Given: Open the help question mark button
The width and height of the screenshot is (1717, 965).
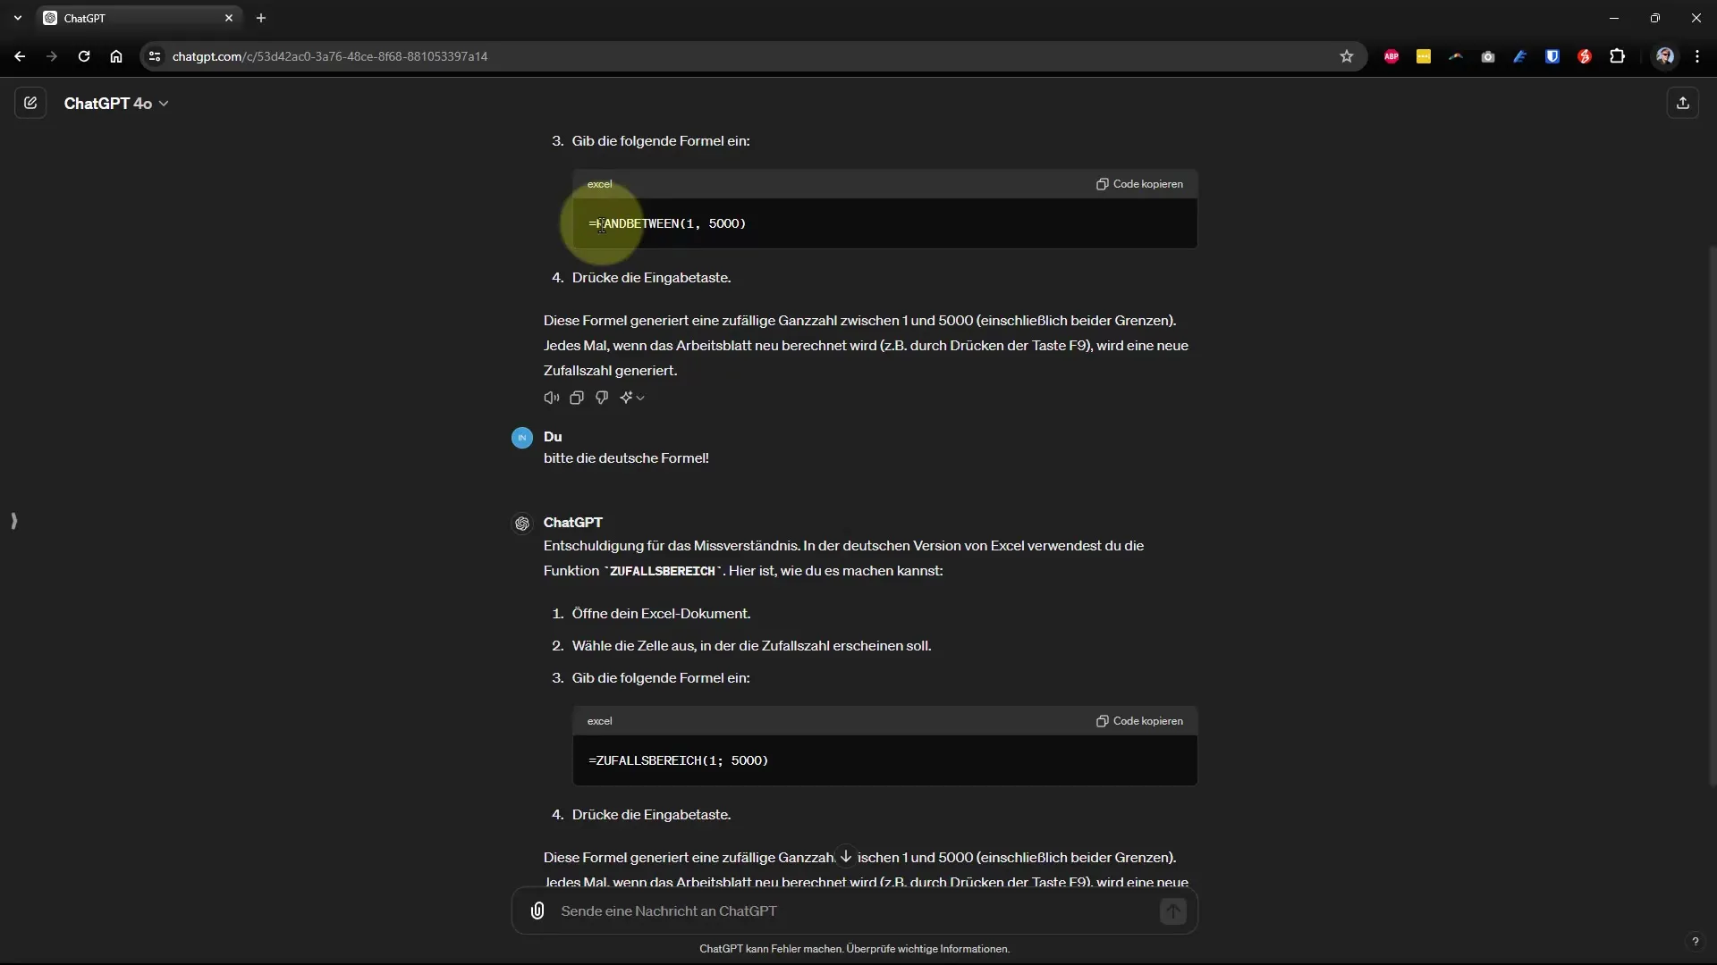Looking at the screenshot, I should point(1695,941).
